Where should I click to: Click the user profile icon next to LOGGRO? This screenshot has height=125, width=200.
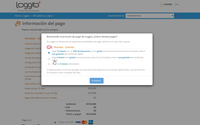[161, 4]
